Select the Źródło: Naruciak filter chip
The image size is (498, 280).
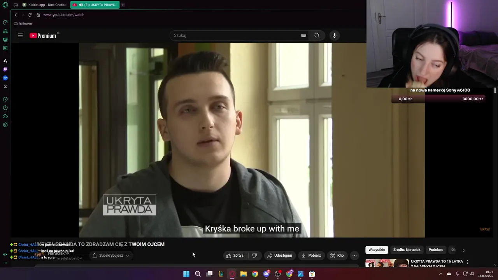[x=407, y=250]
